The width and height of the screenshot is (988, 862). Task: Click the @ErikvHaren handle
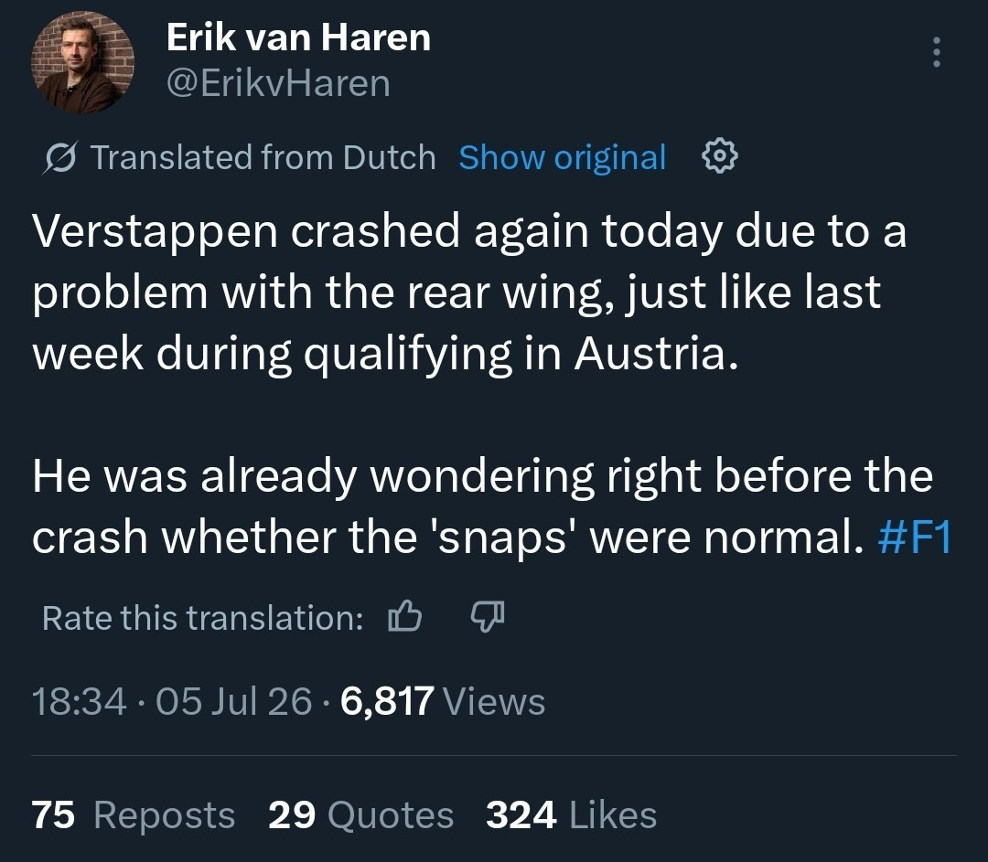[278, 84]
